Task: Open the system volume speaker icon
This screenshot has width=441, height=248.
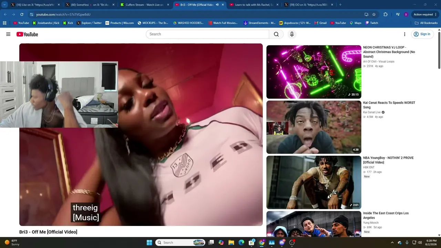Action: click(x=420, y=242)
